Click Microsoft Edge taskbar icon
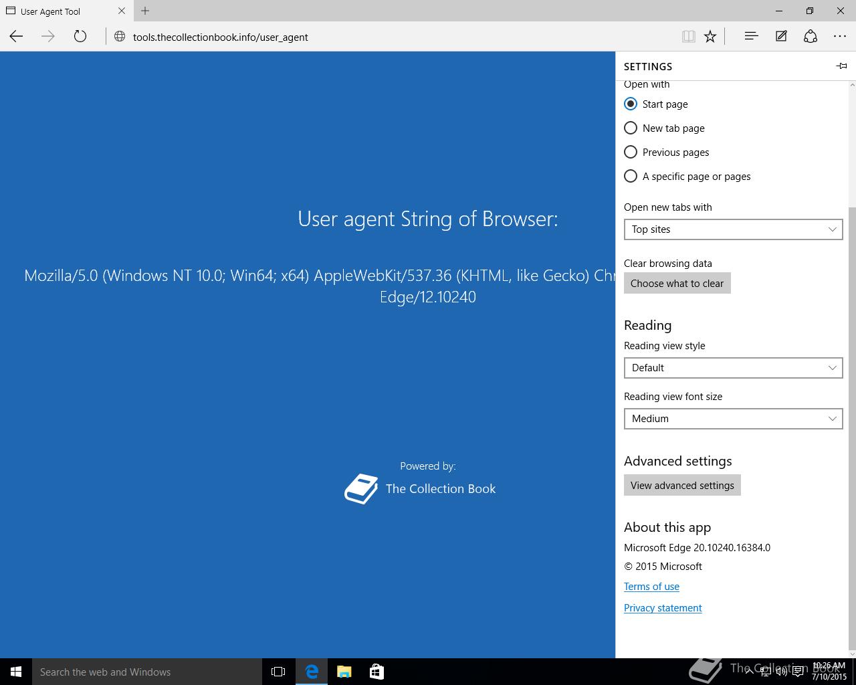Image resolution: width=856 pixels, height=685 pixels. pyautogui.click(x=312, y=672)
